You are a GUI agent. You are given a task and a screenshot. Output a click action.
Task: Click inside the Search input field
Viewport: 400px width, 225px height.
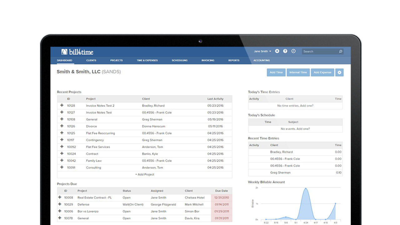click(x=319, y=52)
